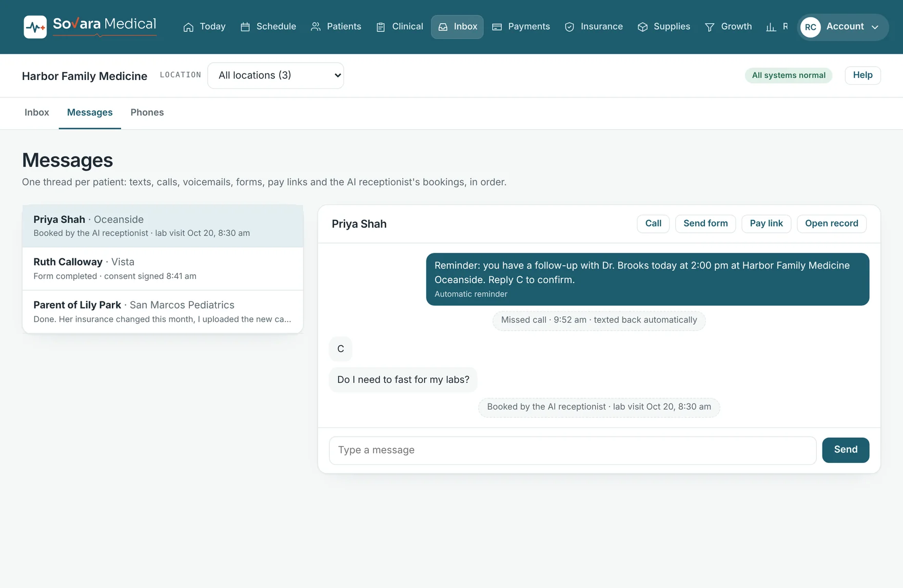Viewport: 903px width, 588px height.
Task: Click the box icon beside Supplies
Action: [x=642, y=27]
